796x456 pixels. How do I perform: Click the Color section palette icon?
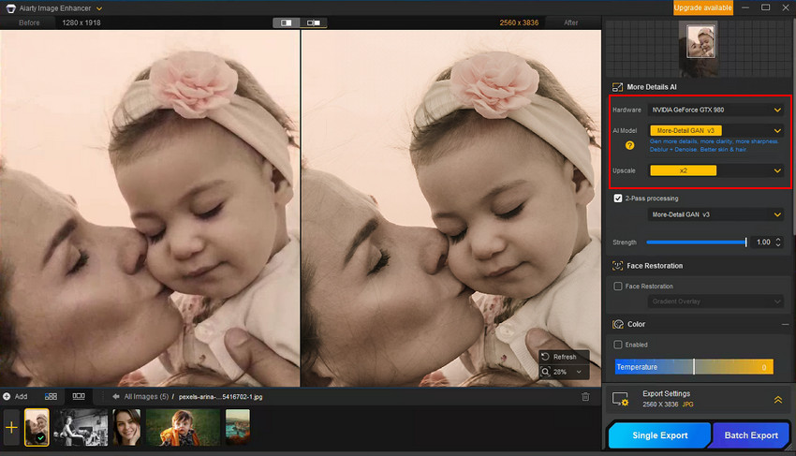pos(618,324)
